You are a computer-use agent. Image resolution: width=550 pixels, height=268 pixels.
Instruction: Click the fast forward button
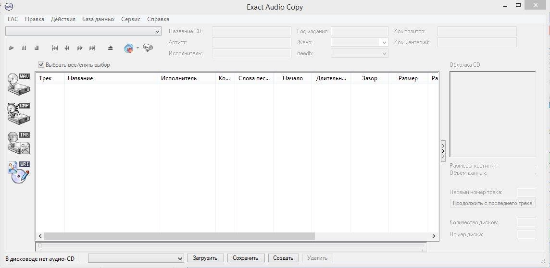80,48
